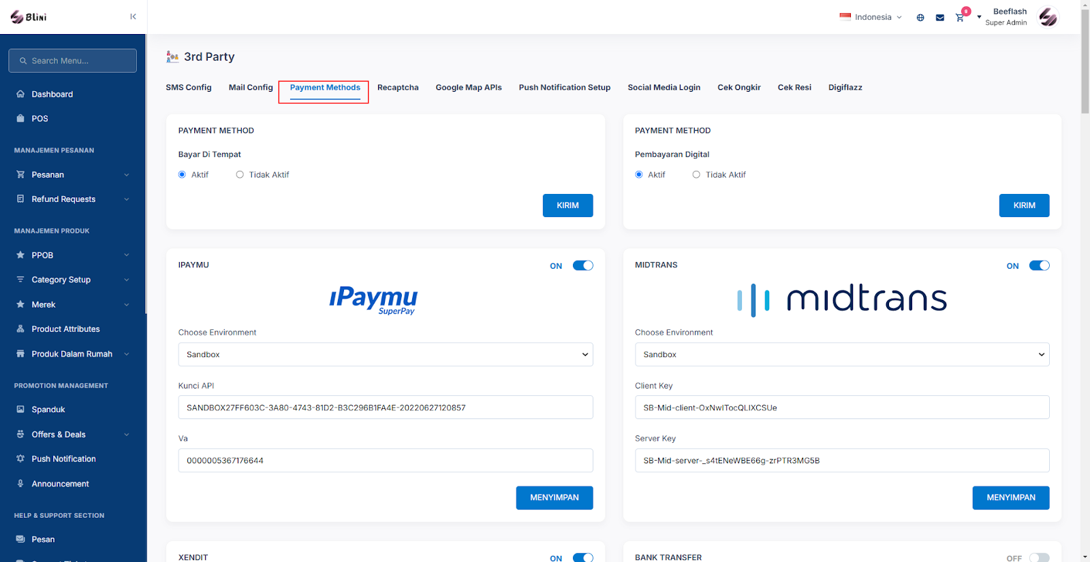This screenshot has width=1090, height=562.
Task: Click the iPaymu Va field
Action: 386,461
